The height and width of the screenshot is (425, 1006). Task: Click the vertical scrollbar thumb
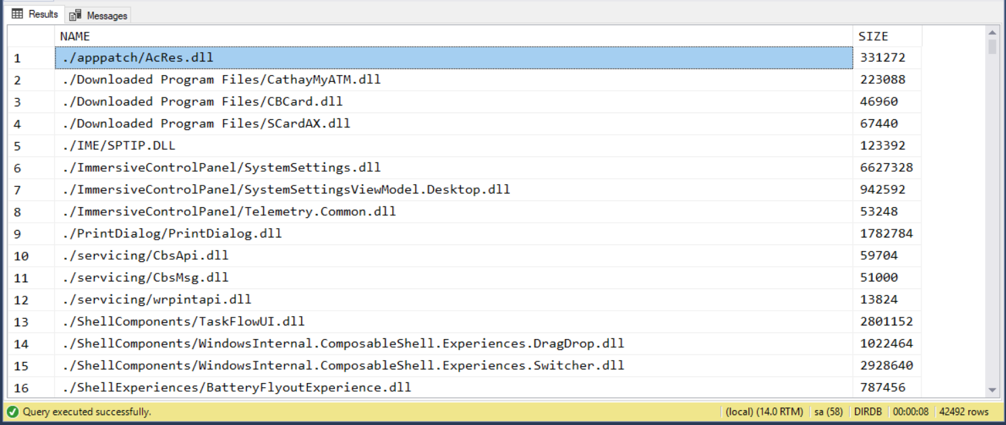992,47
